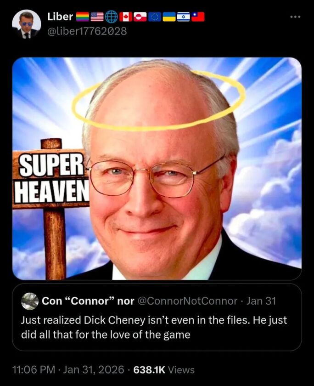View the attached Super Heaven image

click(157, 169)
